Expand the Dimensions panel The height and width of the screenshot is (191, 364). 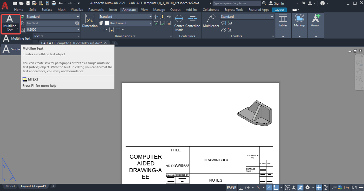170,36
